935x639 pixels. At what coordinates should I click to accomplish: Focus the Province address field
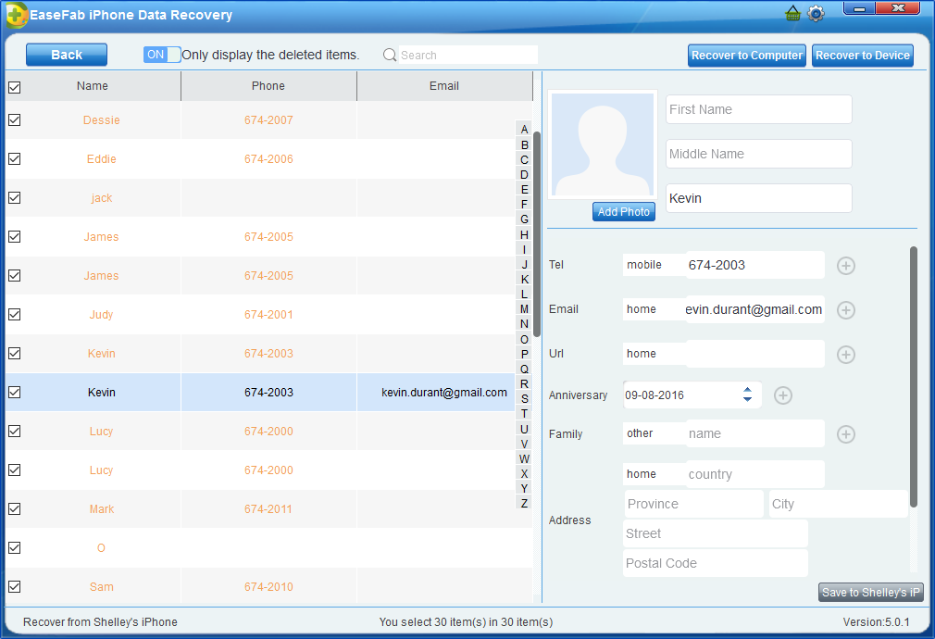(x=694, y=504)
